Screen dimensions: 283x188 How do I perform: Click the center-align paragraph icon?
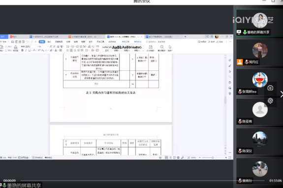[71, 50]
